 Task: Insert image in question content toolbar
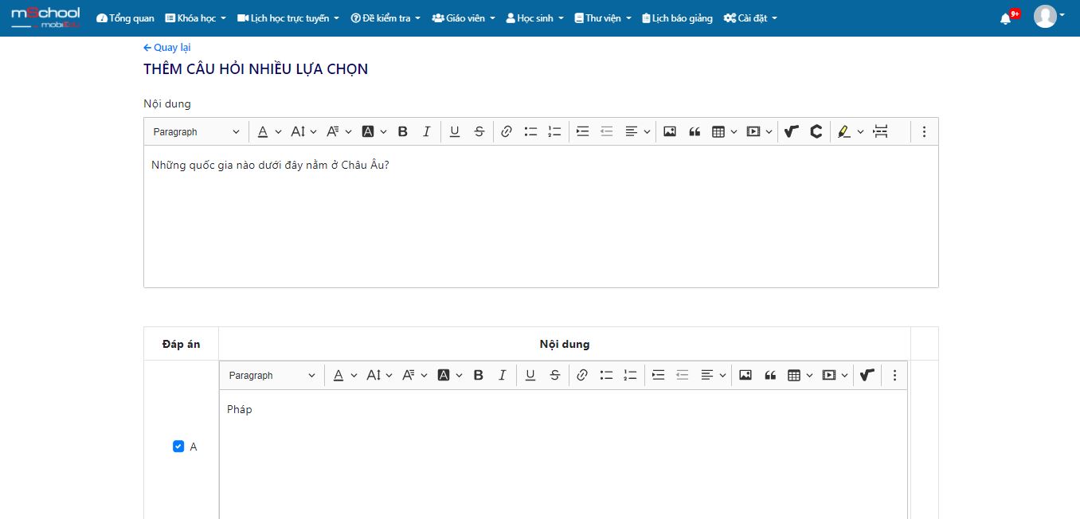670,132
